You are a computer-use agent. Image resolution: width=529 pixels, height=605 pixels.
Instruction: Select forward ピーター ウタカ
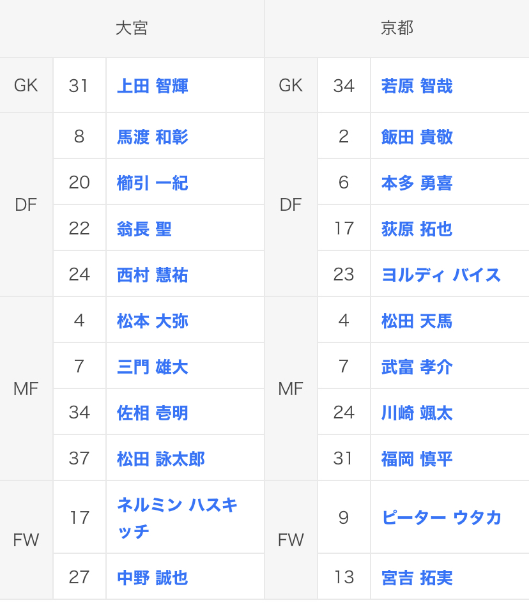[441, 517]
